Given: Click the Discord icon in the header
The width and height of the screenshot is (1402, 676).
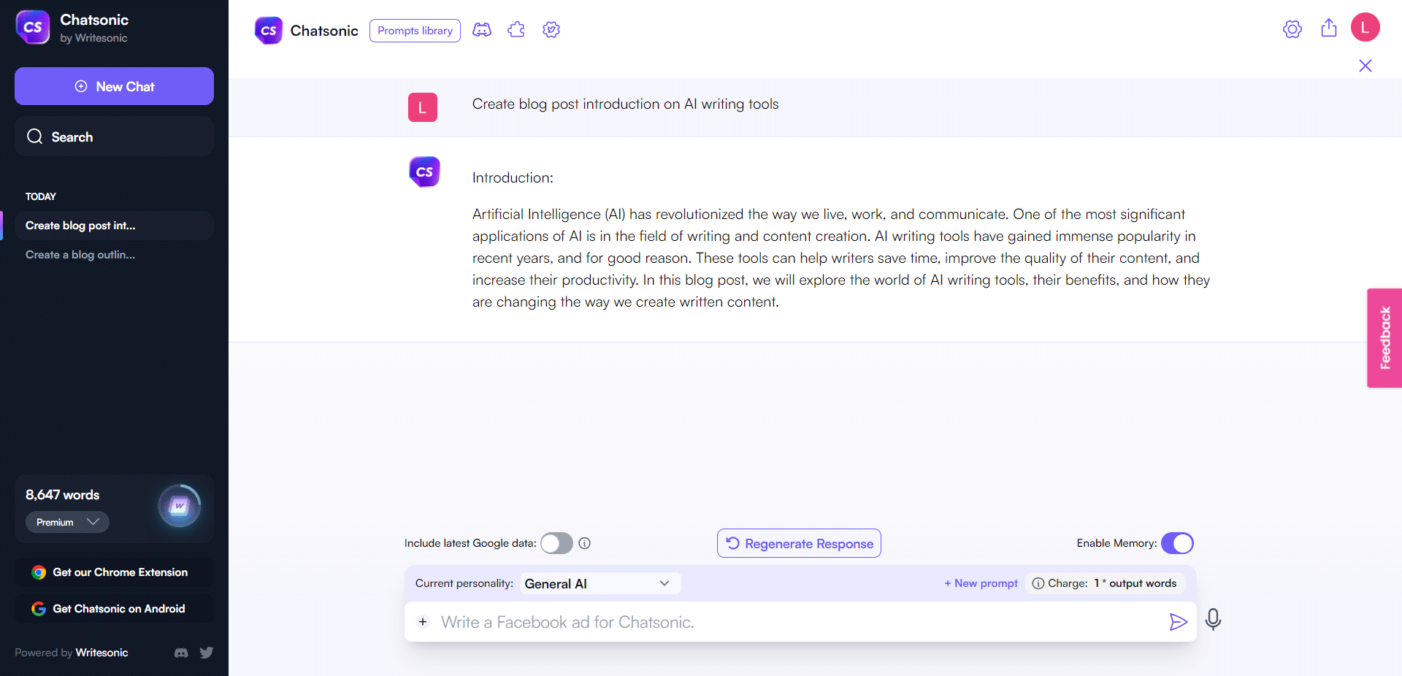Looking at the screenshot, I should click(482, 30).
